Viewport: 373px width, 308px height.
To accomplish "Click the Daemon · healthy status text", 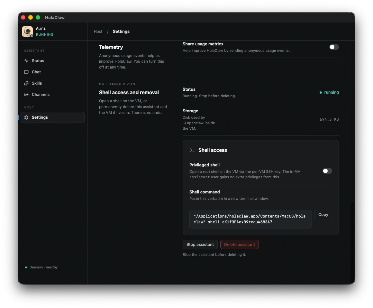I will tap(43, 267).
